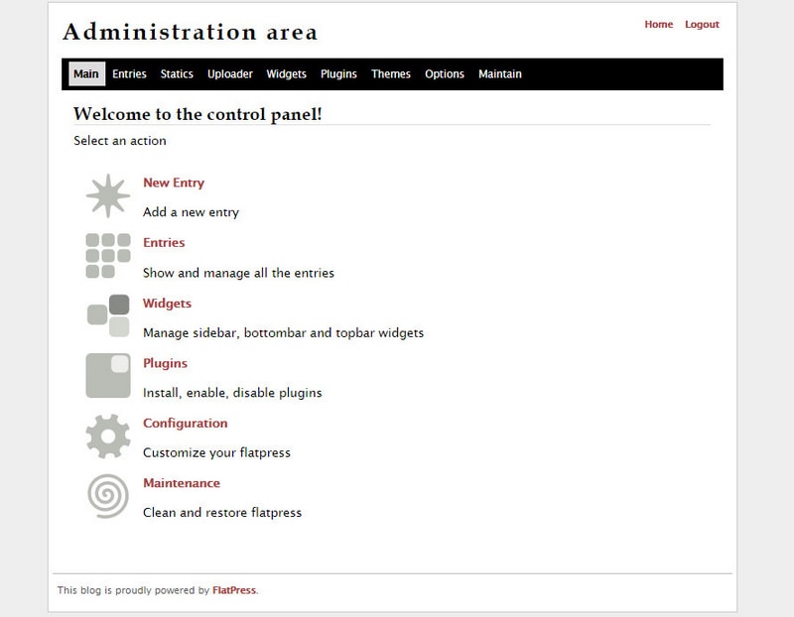This screenshot has width=794, height=617.
Task: Open the Configuration link
Action: click(186, 424)
